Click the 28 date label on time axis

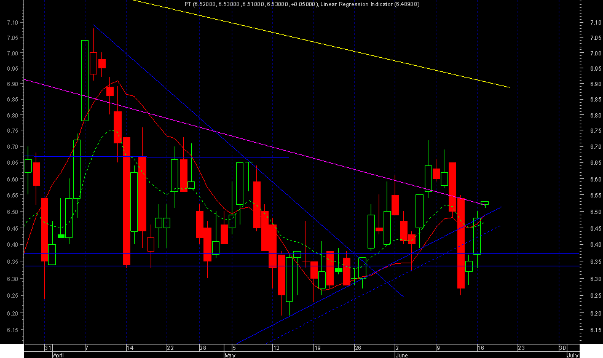[x=203, y=348]
